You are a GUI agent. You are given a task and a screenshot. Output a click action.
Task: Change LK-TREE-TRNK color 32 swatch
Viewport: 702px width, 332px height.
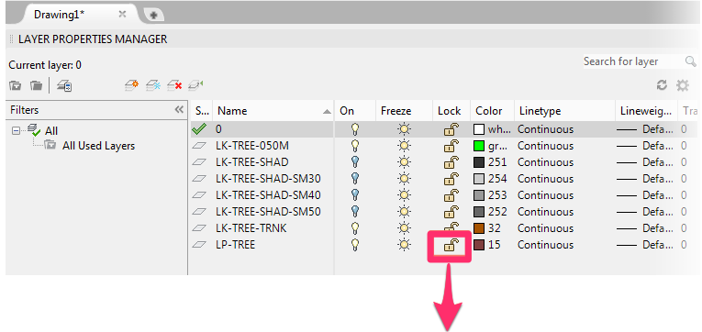click(479, 228)
